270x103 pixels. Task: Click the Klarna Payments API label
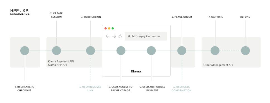[x=61, y=61]
